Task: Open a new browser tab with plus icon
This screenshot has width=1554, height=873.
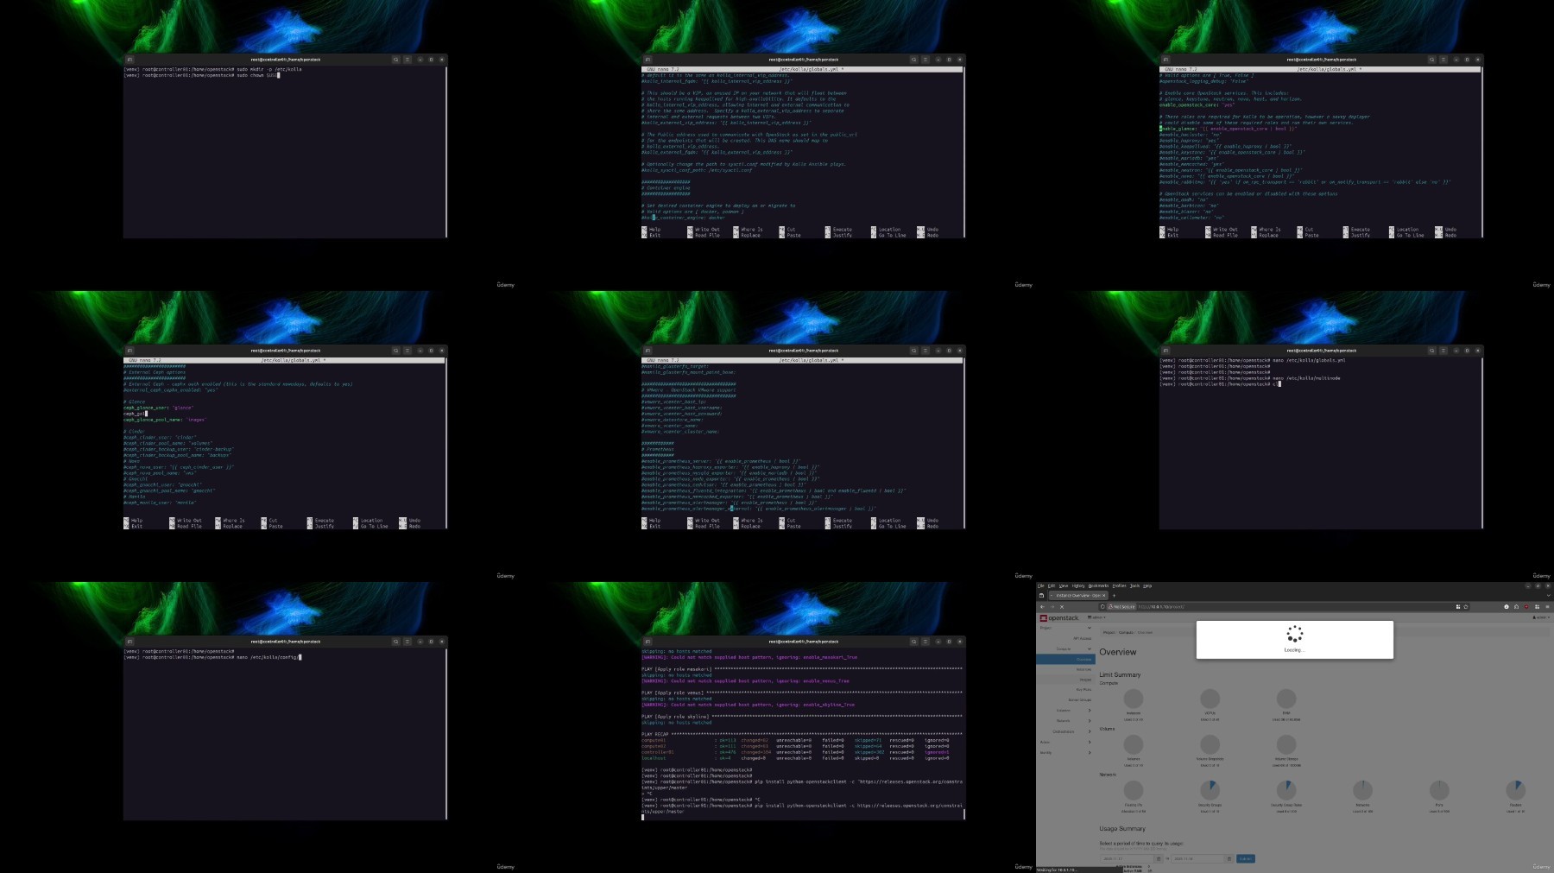Action: [1114, 595]
